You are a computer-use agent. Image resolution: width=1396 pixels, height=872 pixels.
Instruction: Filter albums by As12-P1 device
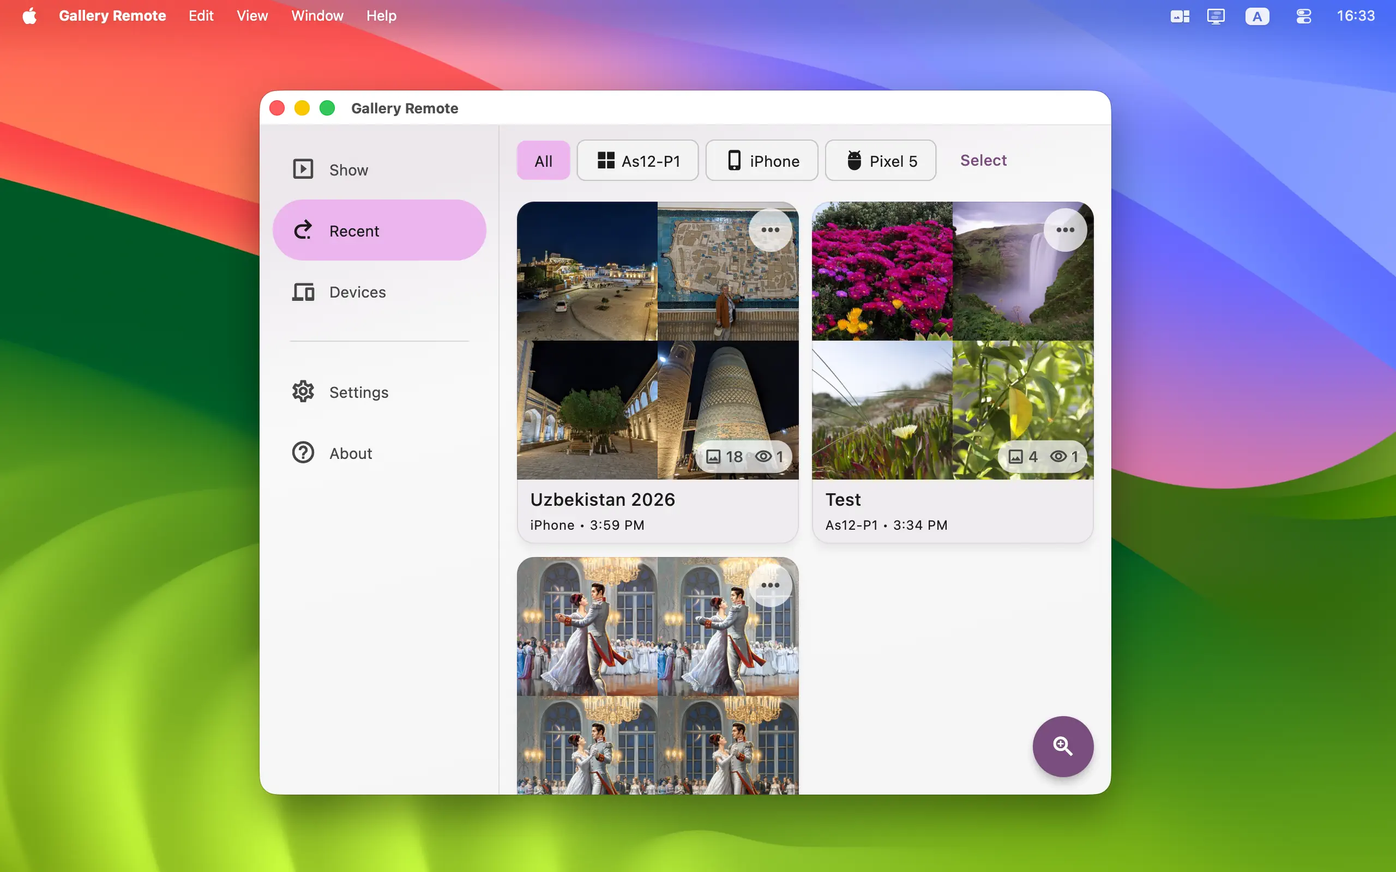637,160
